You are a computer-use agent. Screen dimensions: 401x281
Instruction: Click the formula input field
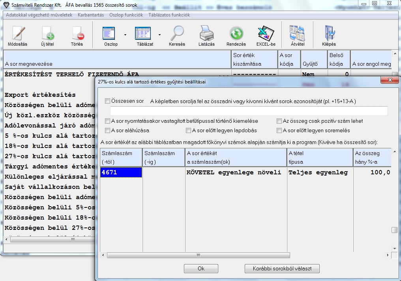click(x=249, y=111)
